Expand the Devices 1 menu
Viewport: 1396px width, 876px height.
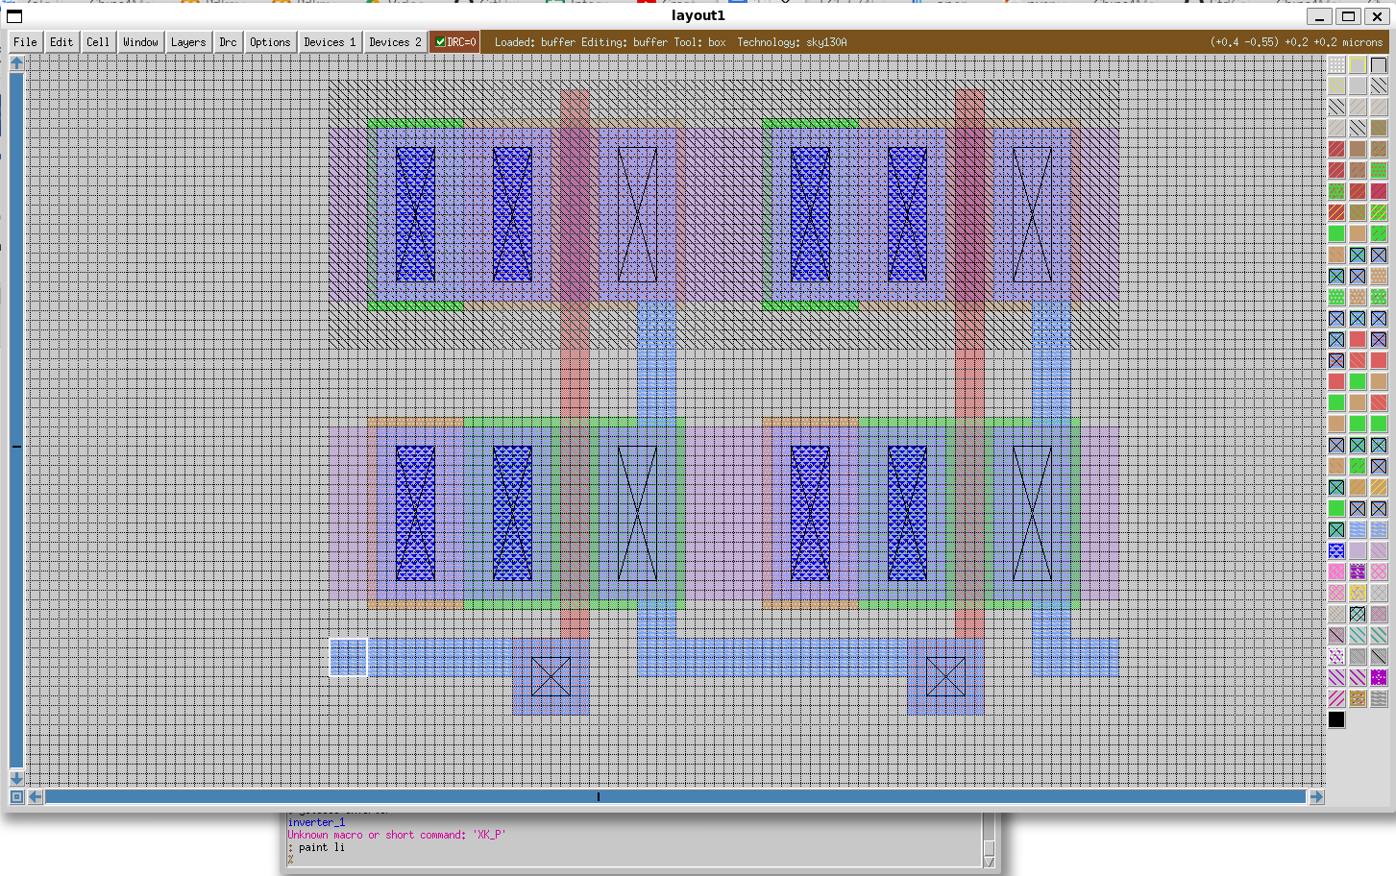pyautogui.click(x=330, y=42)
